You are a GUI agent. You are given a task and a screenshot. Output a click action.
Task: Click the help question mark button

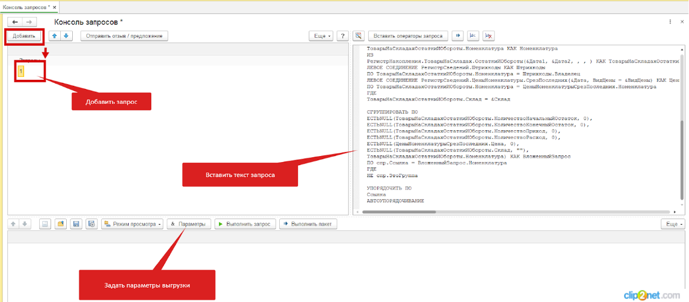pyautogui.click(x=342, y=36)
